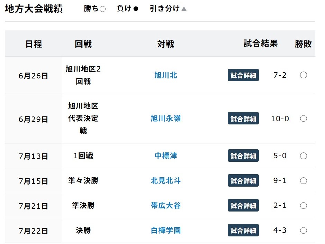Select the 7月15日 date cell
Viewport: 325px width, 244px height.
(33, 181)
